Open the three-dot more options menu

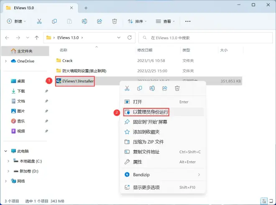click(x=188, y=21)
